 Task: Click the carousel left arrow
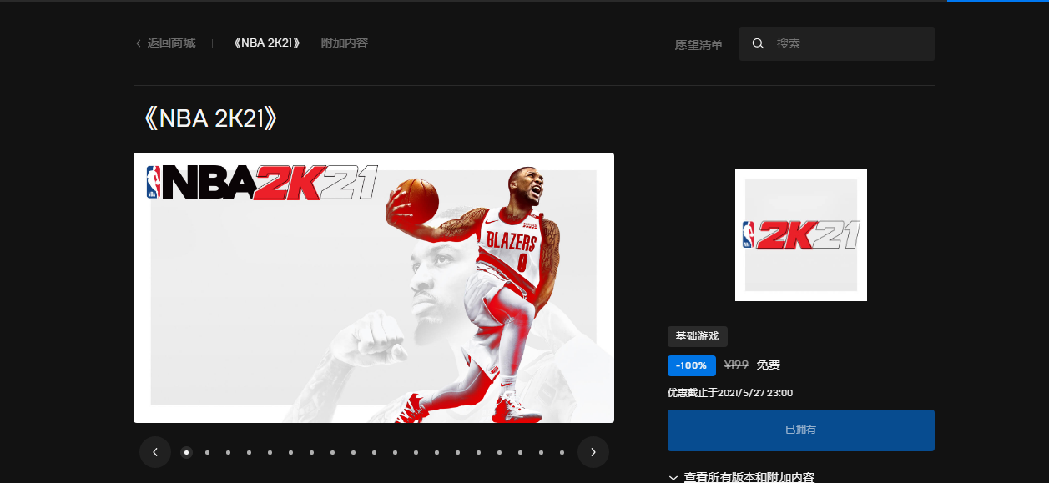tap(155, 451)
